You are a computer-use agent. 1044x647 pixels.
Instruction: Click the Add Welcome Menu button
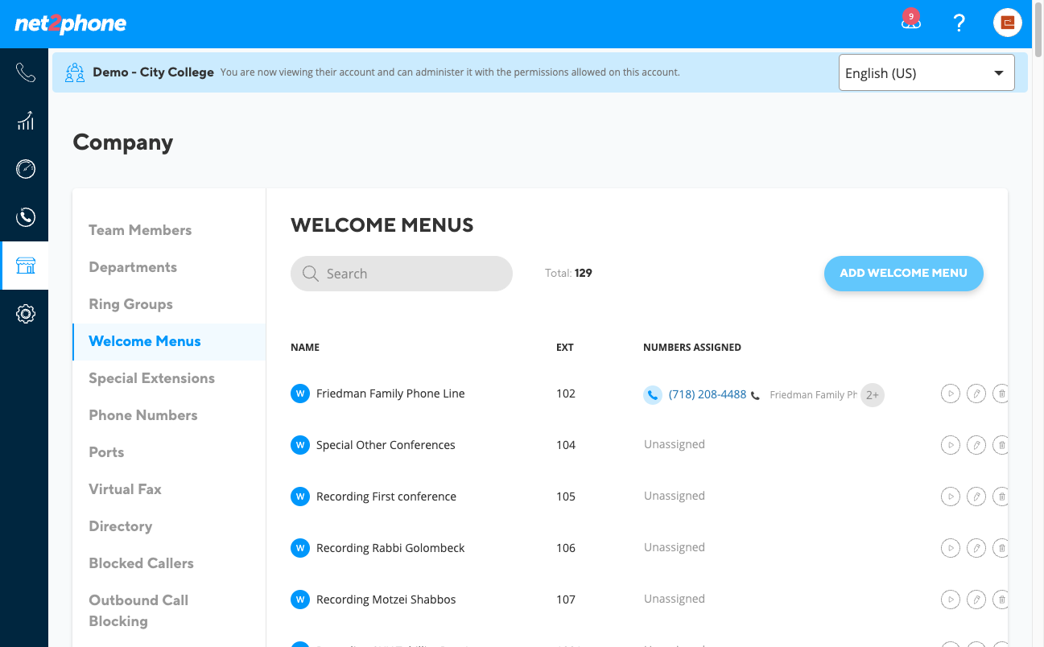tap(904, 273)
